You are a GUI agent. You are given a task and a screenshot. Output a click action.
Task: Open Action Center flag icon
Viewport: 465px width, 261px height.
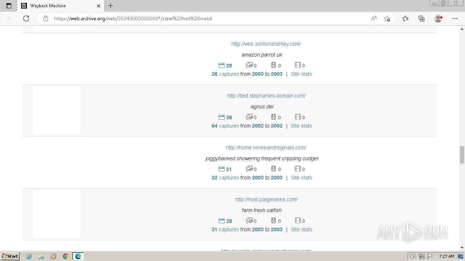tap(430, 256)
